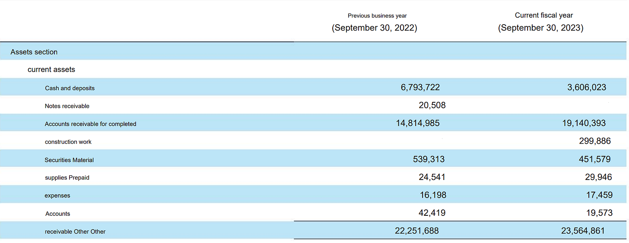This screenshot has width=629, height=243.
Task: Click the cash value 6,793,722
Action: pos(420,87)
